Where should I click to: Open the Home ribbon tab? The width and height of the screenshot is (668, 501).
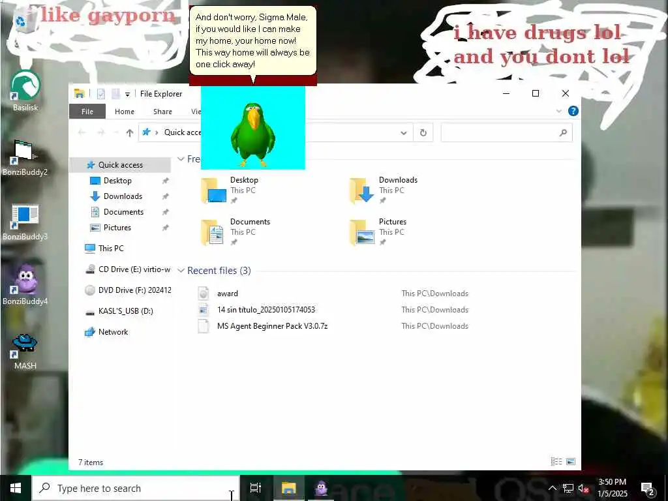point(125,111)
